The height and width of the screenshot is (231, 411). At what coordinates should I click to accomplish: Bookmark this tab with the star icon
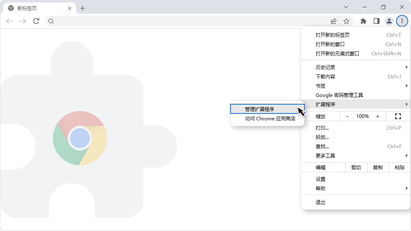click(x=346, y=21)
